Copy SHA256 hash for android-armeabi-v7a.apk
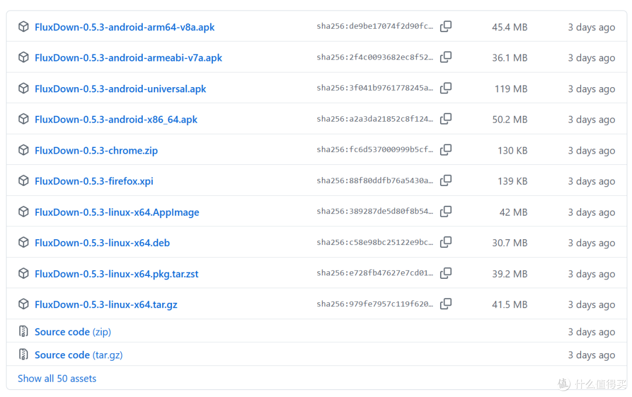 click(446, 57)
